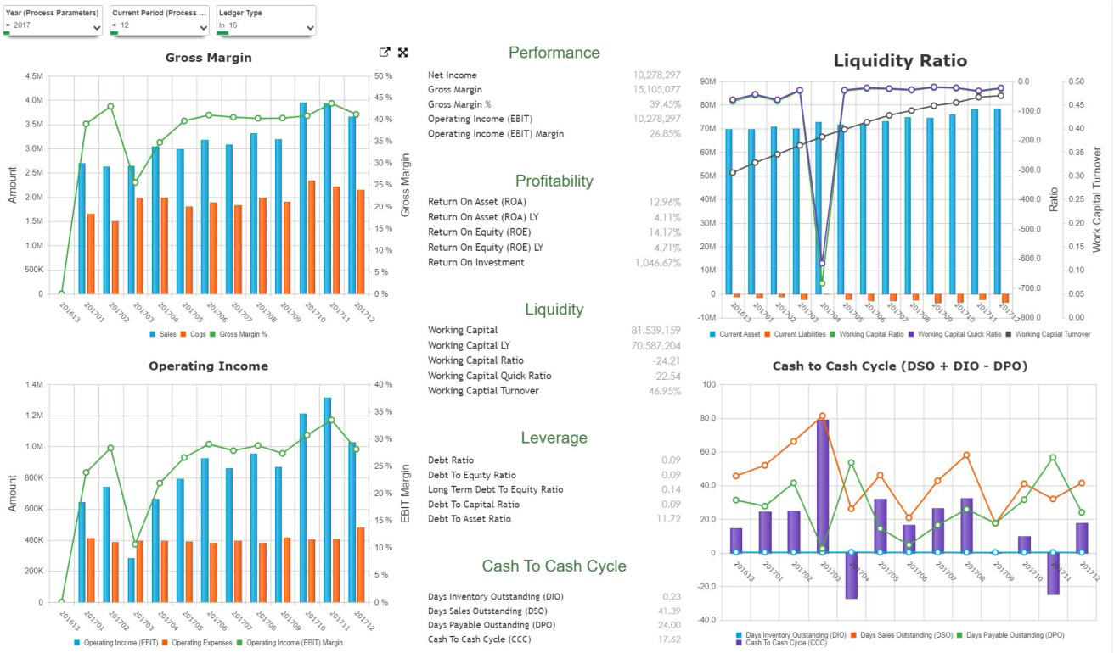Toggle Working Captial Turnover legend series
Image resolution: width=1114 pixels, height=653 pixels.
(1049, 334)
